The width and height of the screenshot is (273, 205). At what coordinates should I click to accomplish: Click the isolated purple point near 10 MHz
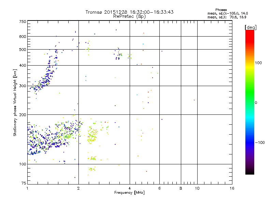pos(194,100)
